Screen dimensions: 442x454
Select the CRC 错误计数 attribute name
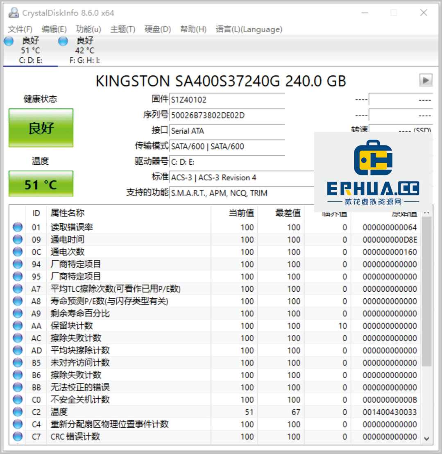75,436
